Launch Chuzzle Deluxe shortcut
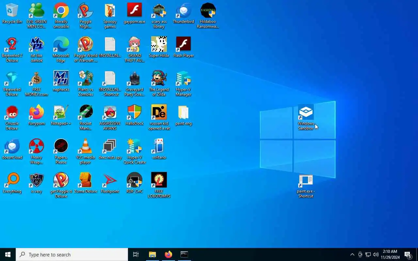Image resolution: width=418 pixels, height=261 pixels. coord(12,117)
